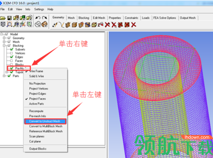The image size is (213, 158).
Task: Collapse the Blocking tree node
Action: coord(4,45)
